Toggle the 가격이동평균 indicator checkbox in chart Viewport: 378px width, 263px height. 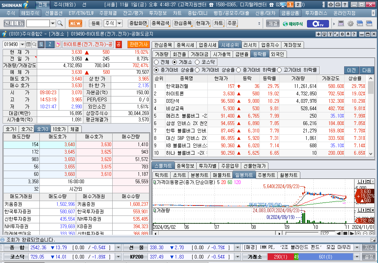pyautogui.click(x=155, y=183)
